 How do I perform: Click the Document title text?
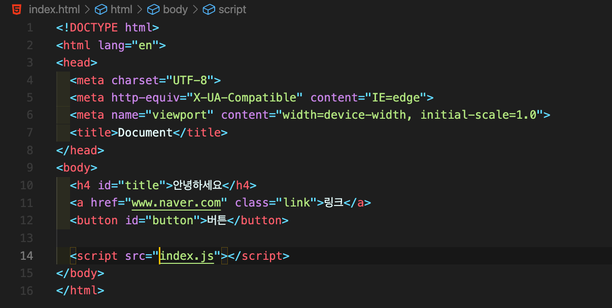coord(145,133)
